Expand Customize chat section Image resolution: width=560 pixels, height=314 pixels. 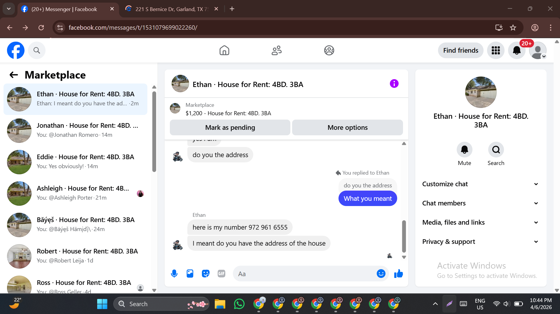481,184
